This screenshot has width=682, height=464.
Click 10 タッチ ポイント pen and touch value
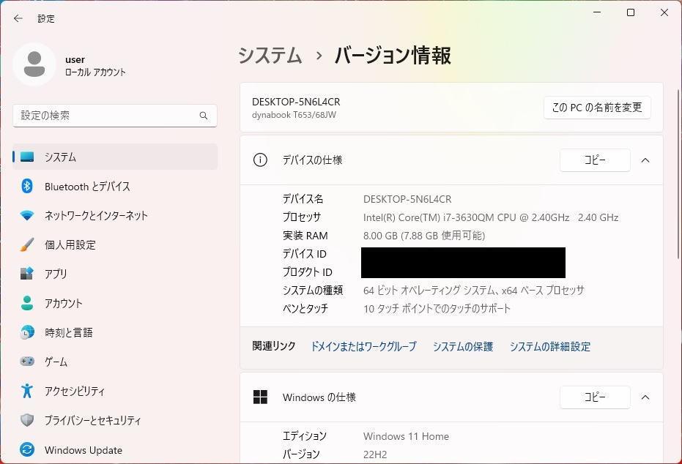(437, 308)
